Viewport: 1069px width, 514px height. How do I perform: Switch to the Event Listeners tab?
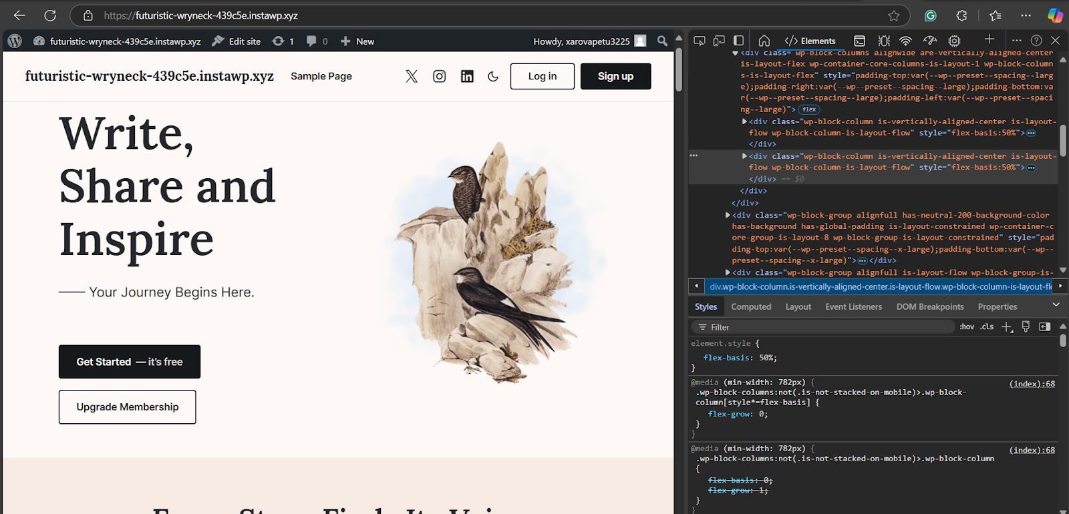[x=854, y=307]
